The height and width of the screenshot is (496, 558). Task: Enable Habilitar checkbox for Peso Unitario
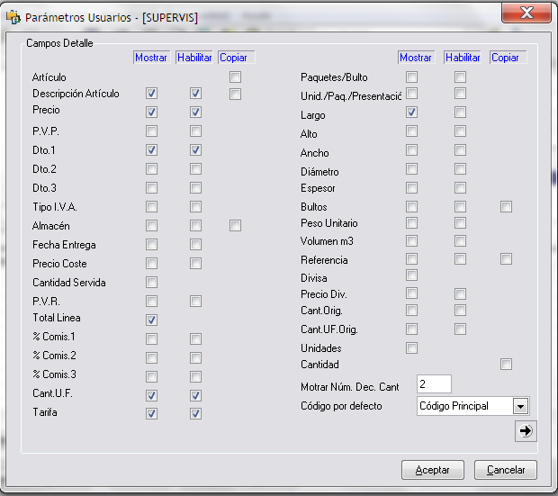coord(460,223)
